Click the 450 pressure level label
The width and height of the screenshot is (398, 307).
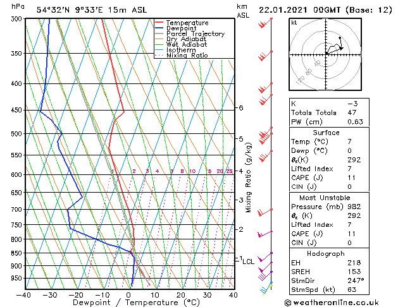tap(18, 110)
